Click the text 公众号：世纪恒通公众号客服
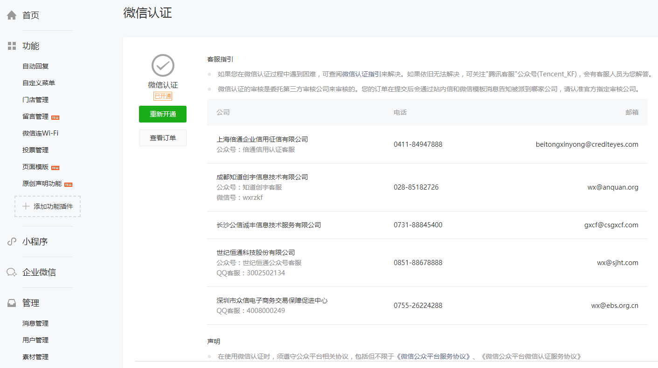The width and height of the screenshot is (658, 368). 259,263
